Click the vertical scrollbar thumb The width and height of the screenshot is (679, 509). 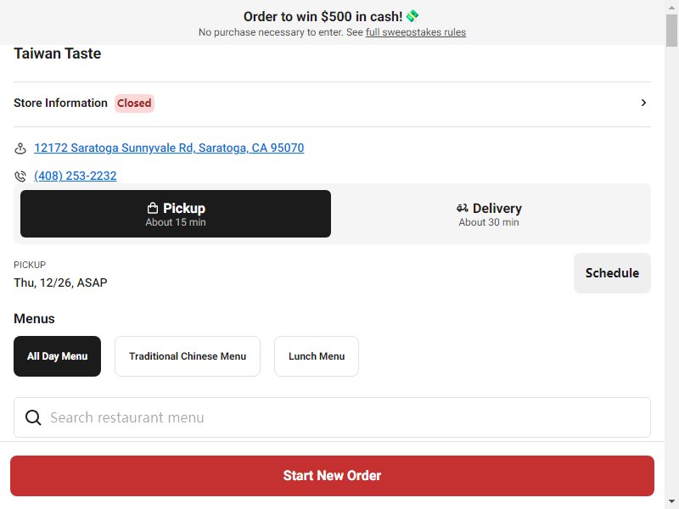pos(671,31)
